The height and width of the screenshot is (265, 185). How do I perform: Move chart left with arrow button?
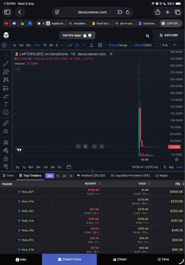click(x=94, y=147)
